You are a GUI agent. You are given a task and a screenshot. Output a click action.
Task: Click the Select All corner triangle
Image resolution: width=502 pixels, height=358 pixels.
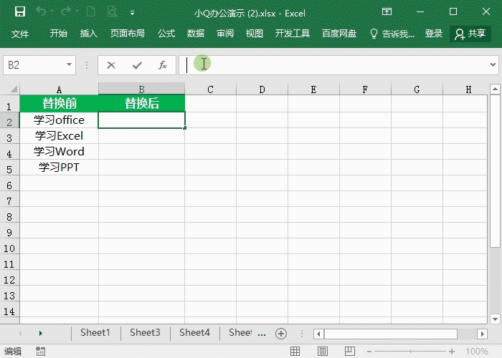pyautogui.click(x=13, y=89)
